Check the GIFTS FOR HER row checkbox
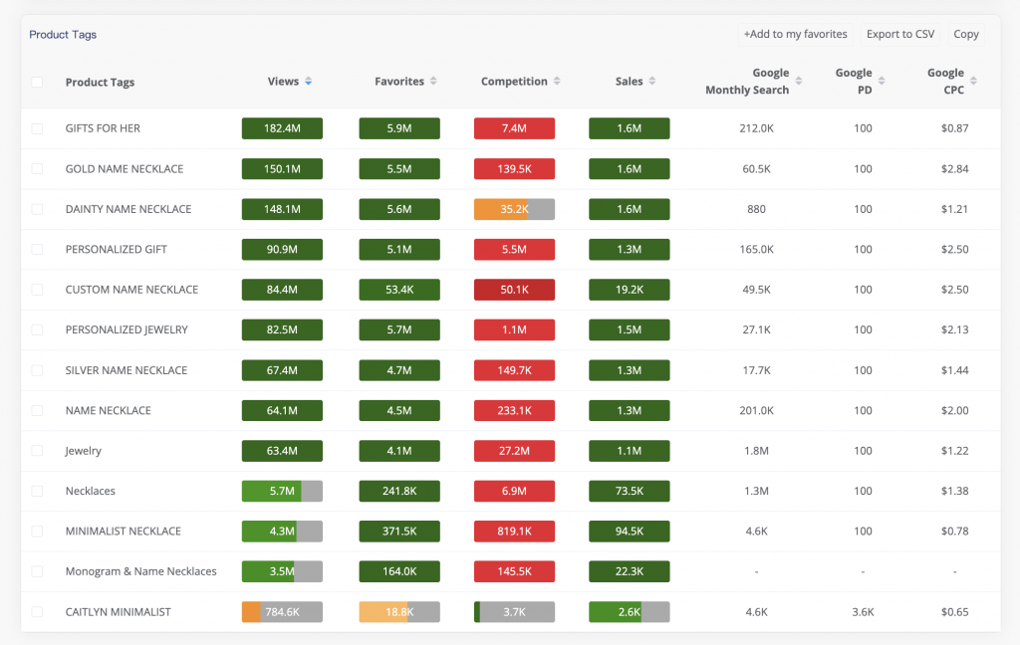Image resolution: width=1020 pixels, height=645 pixels. [x=37, y=128]
